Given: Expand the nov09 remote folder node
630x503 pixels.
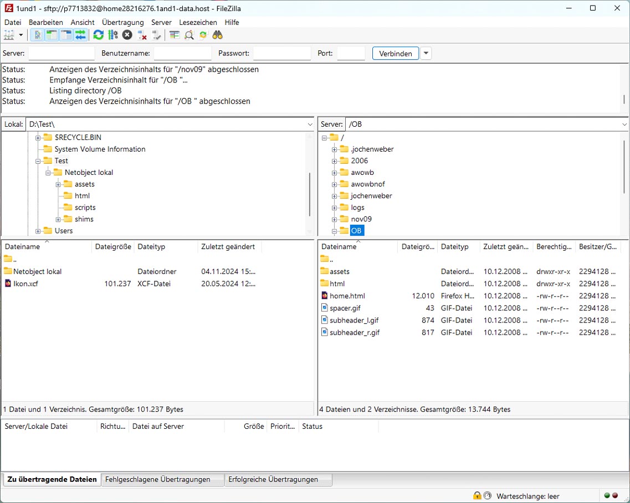Looking at the screenshot, I should point(334,219).
